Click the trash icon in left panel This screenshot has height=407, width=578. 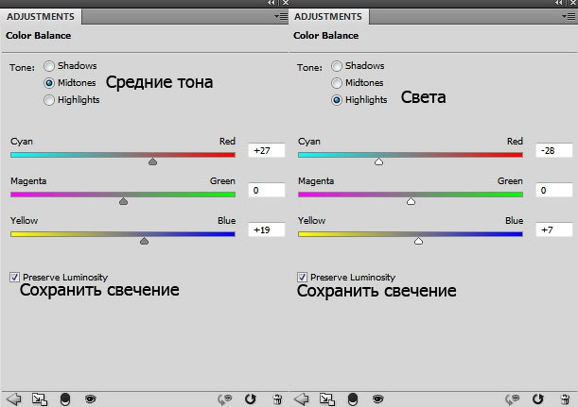click(277, 399)
